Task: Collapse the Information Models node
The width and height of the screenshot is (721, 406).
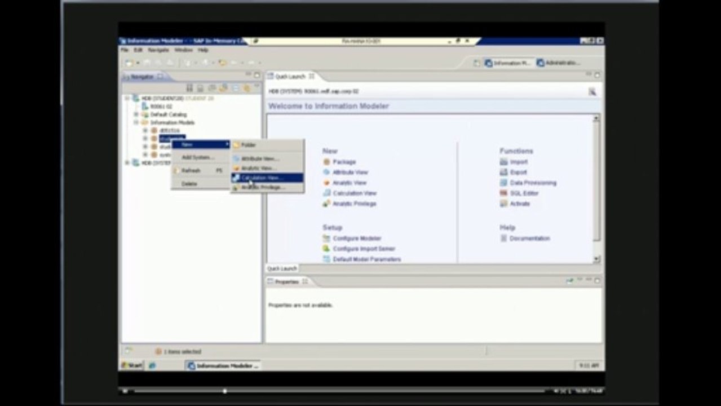Action: (x=136, y=122)
